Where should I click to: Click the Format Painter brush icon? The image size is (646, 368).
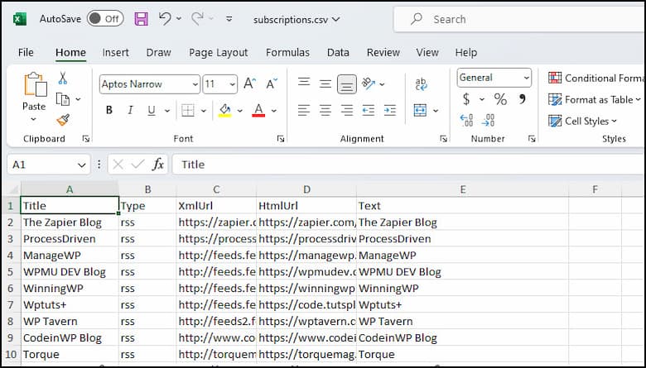click(63, 120)
